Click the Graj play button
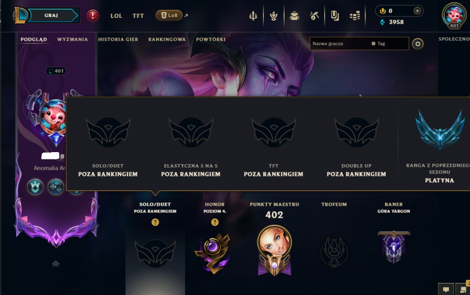This screenshot has width=470, height=295. coord(51,15)
